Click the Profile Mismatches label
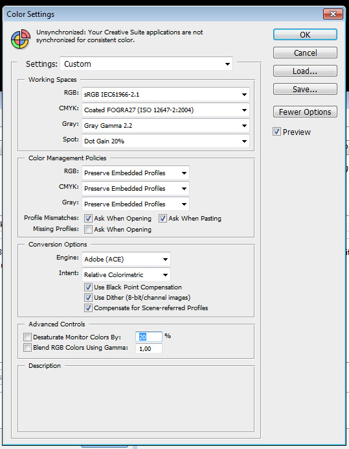 (x=51, y=218)
